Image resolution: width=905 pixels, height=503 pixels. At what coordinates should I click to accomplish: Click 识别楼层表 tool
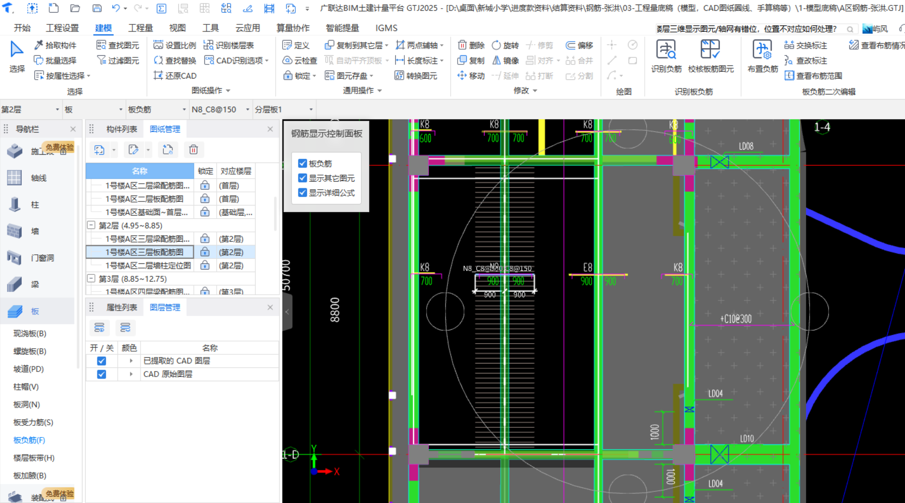click(x=228, y=45)
